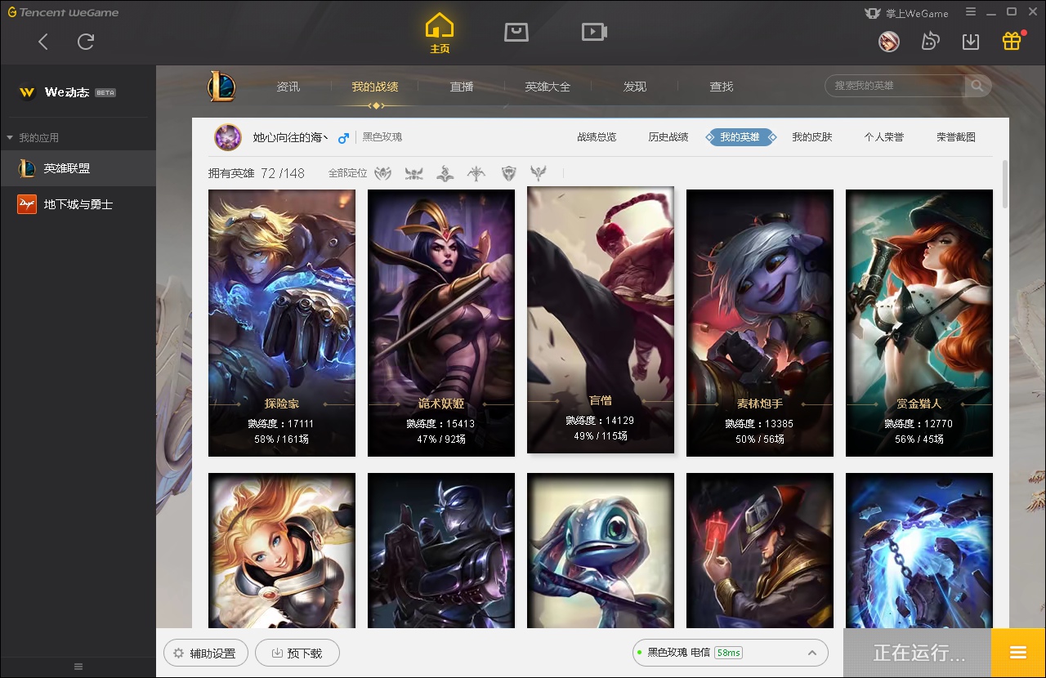Open the WeGame main hamburger menu at top
The image size is (1046, 678).
point(971,12)
